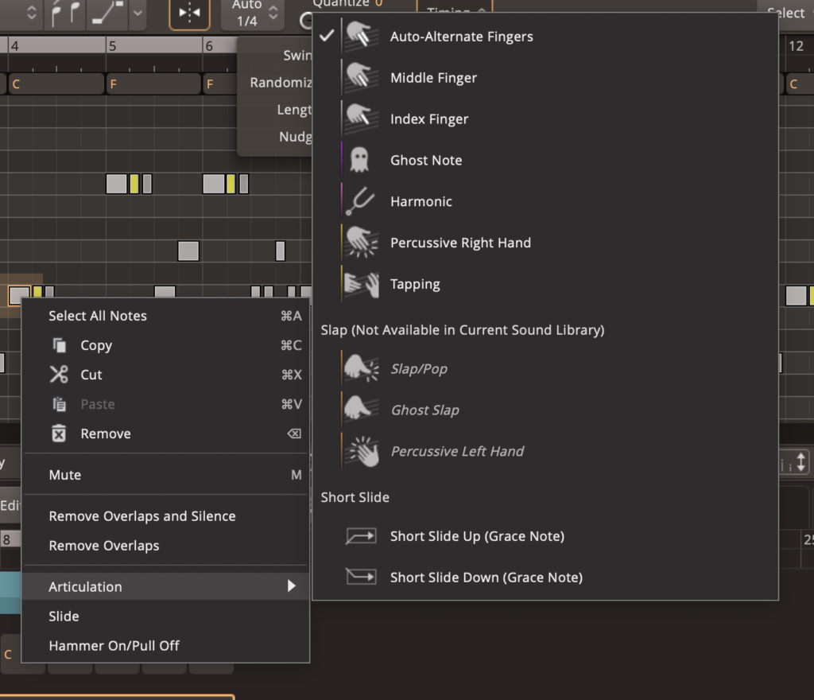Select the velocity ramp tool
This screenshot has height=700, width=814.
tap(107, 13)
